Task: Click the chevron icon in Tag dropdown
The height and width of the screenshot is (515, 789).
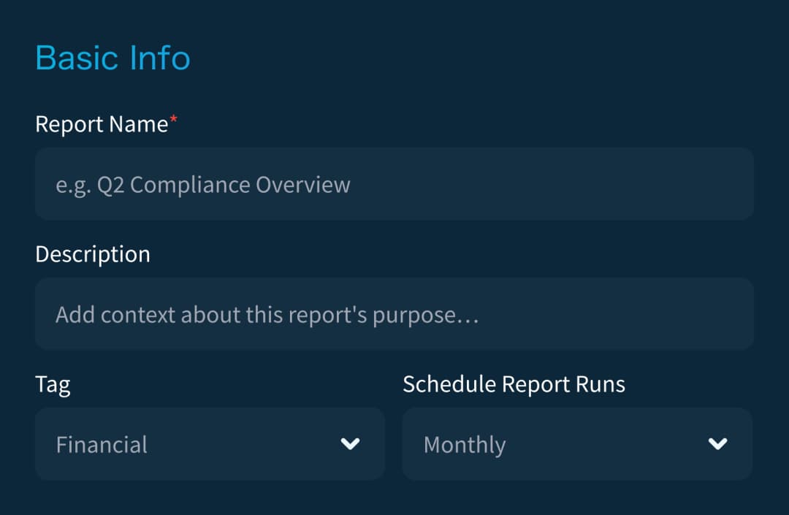Action: point(351,444)
